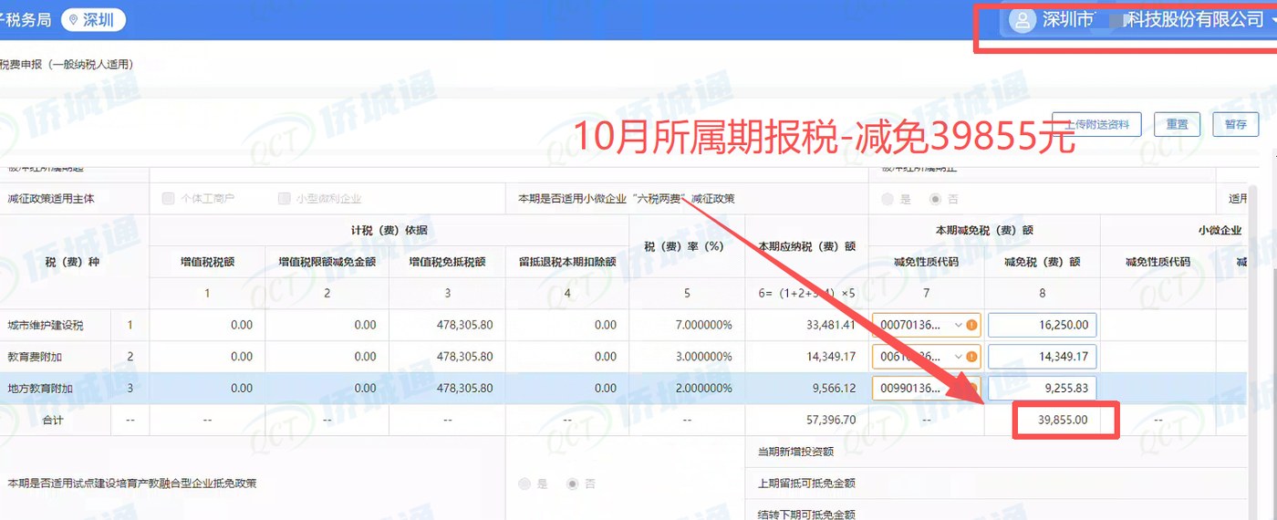Click the 税（费）种 header cell

tap(74, 262)
